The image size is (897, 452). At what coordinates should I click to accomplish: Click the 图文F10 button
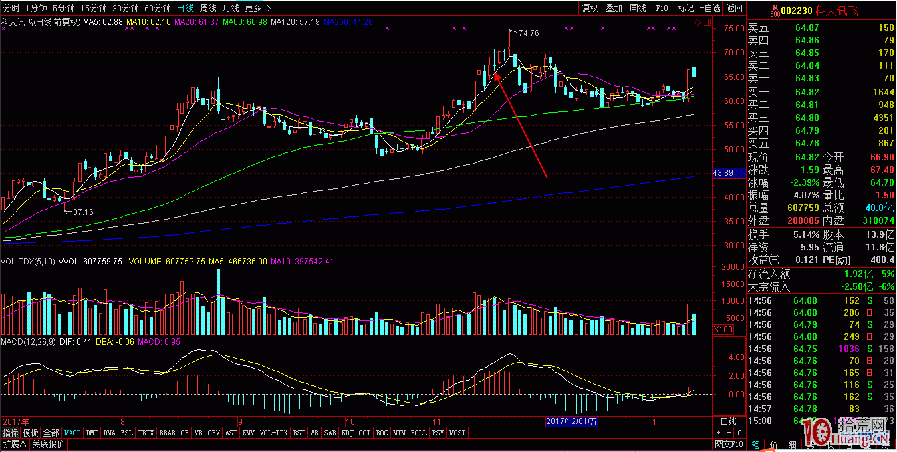tap(729, 444)
